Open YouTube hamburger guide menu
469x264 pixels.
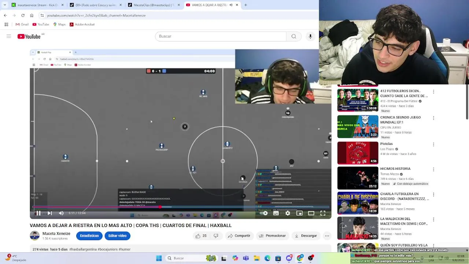tap(9, 36)
